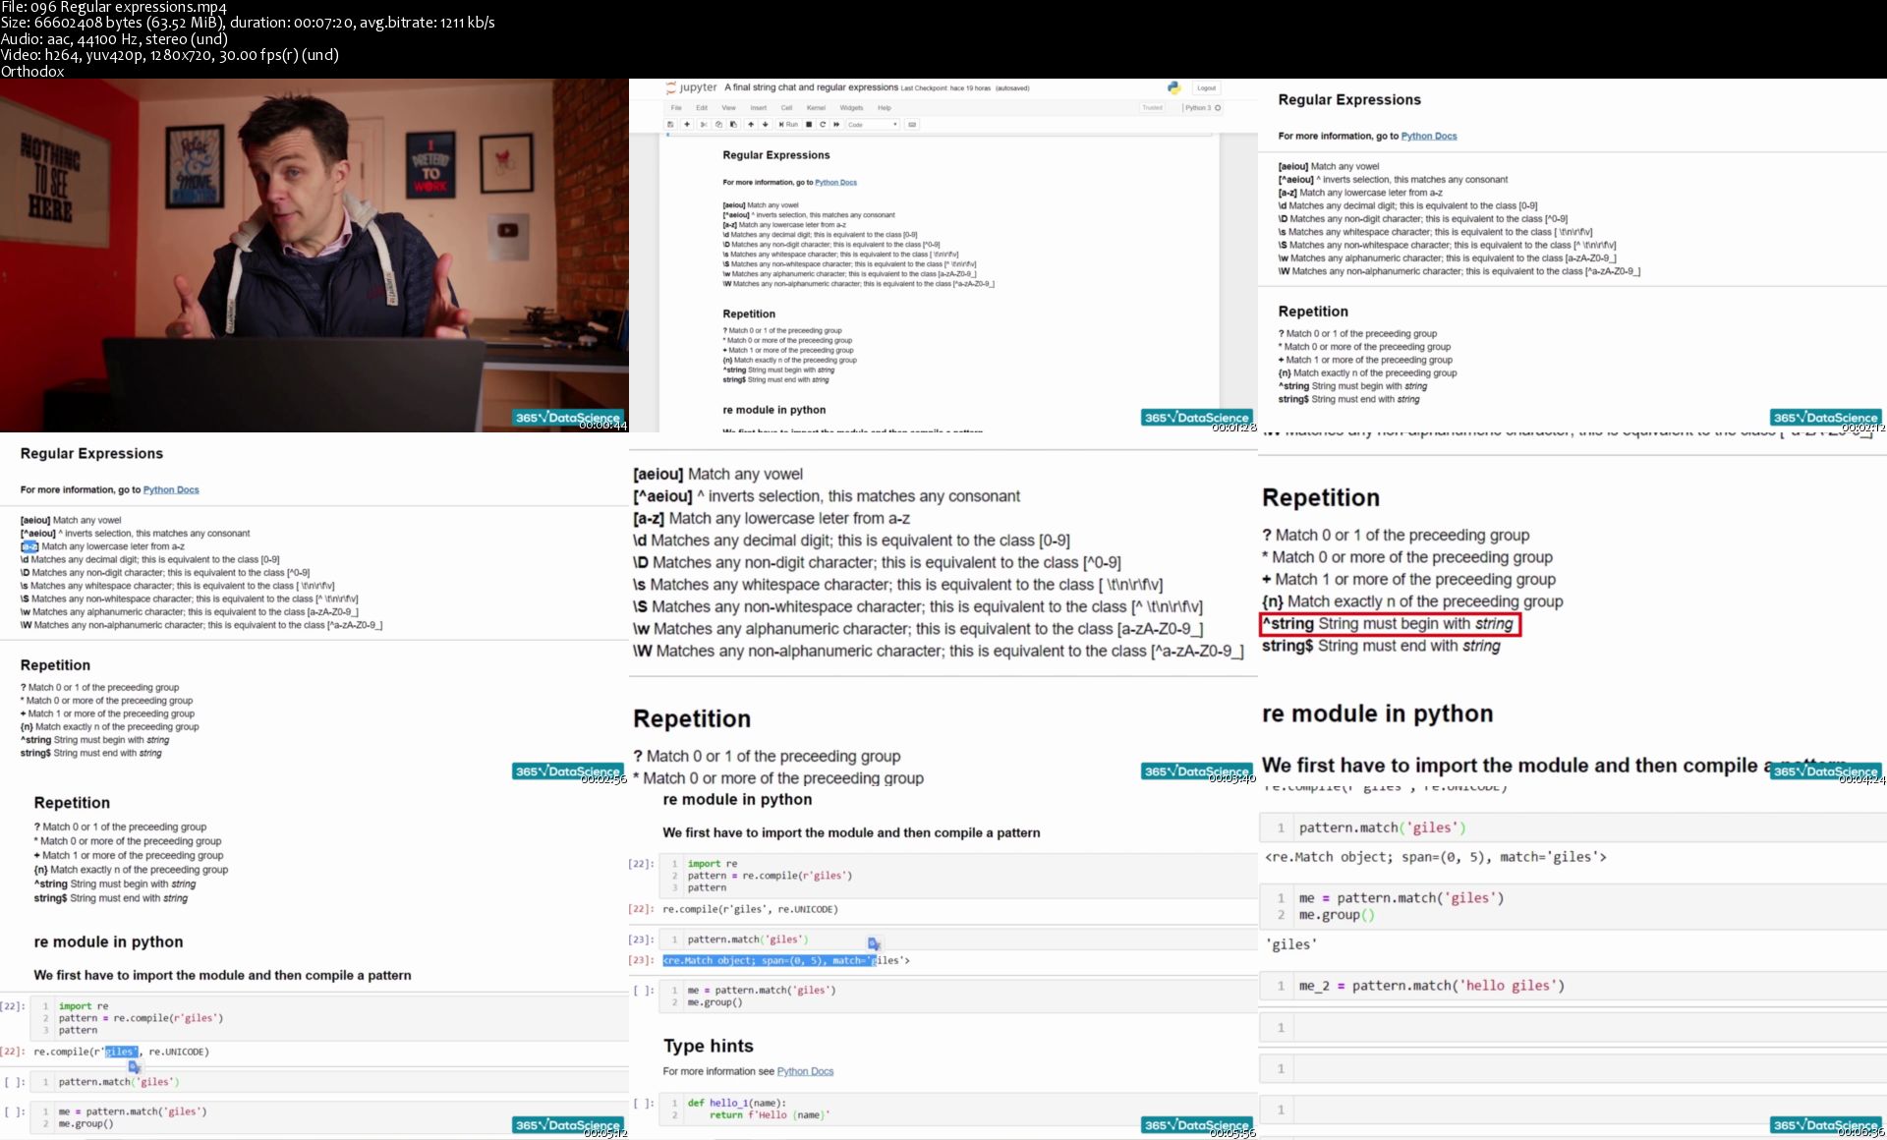The height and width of the screenshot is (1140, 1887).
Task: Open the File menu in Jupyter
Action: 676,108
